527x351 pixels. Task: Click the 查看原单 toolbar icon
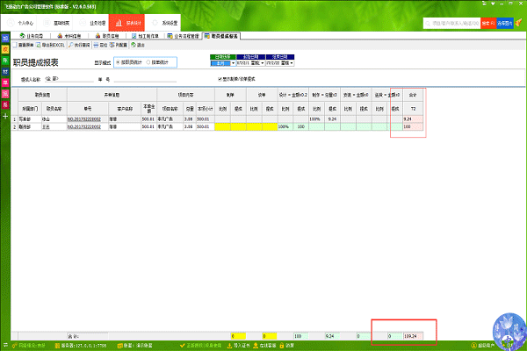[26, 43]
